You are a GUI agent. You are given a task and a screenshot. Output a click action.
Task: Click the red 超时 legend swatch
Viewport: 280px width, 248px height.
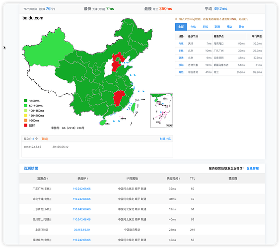coord(26,125)
